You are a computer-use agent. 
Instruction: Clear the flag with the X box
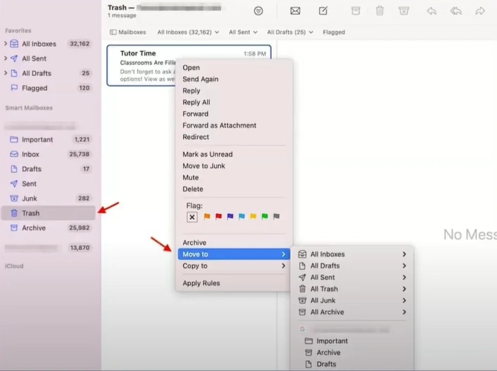coord(192,217)
